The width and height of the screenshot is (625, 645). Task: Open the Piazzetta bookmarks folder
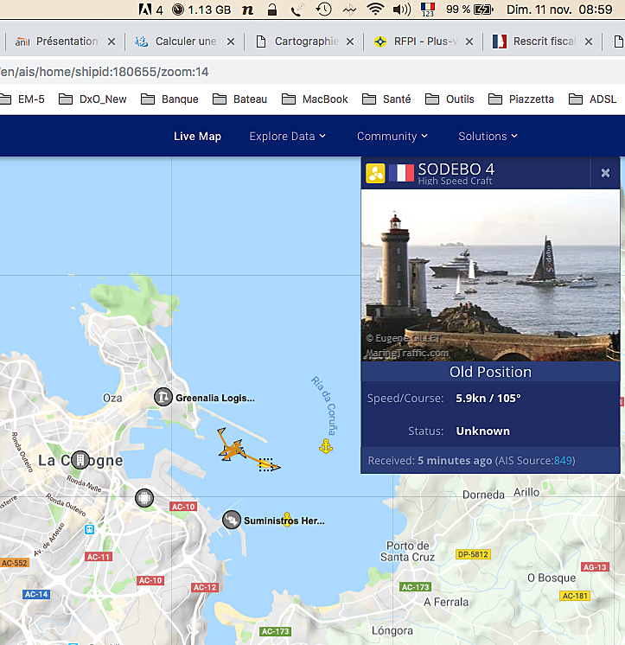[x=521, y=99]
